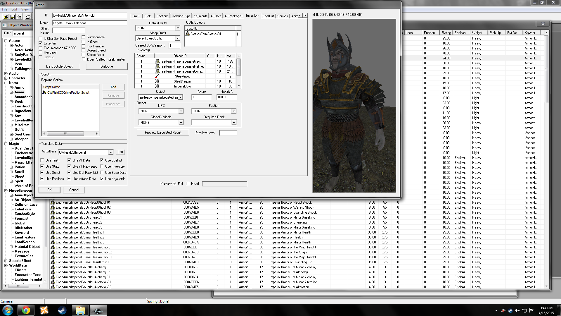Enable the Respawn checkbox
The image size is (561, 316).
point(41,52)
